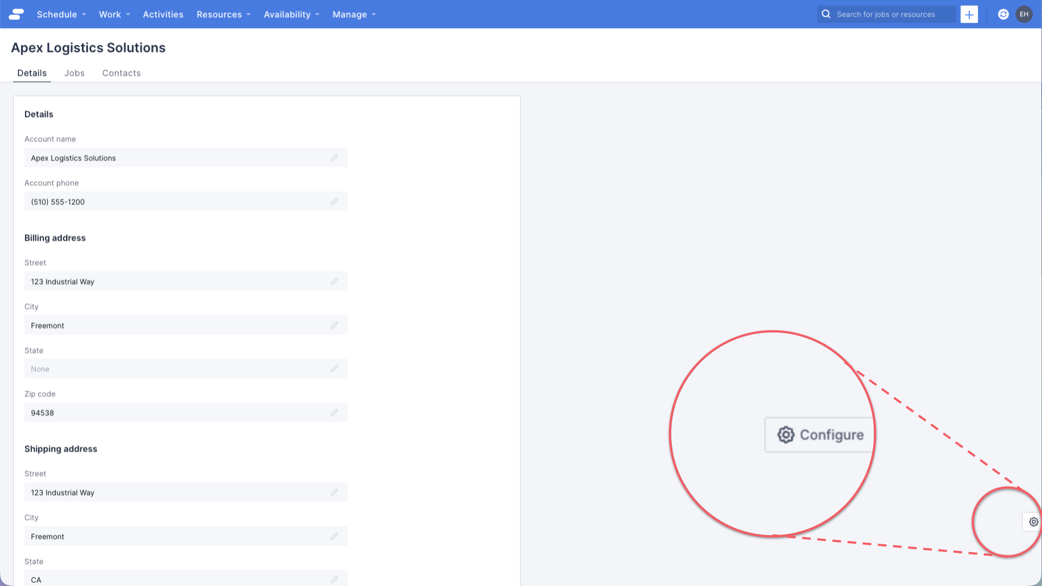Image resolution: width=1042 pixels, height=586 pixels.
Task: Edit the shipping Street via pencil icon
Action: click(334, 492)
